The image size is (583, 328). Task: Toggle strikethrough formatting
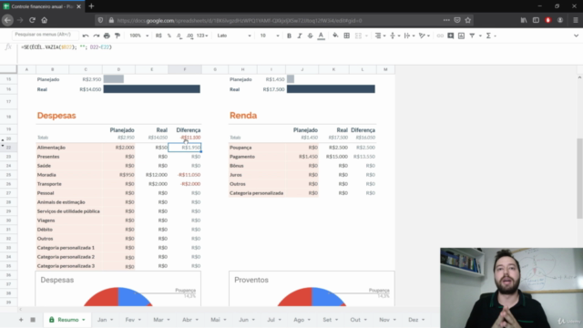[x=310, y=36]
